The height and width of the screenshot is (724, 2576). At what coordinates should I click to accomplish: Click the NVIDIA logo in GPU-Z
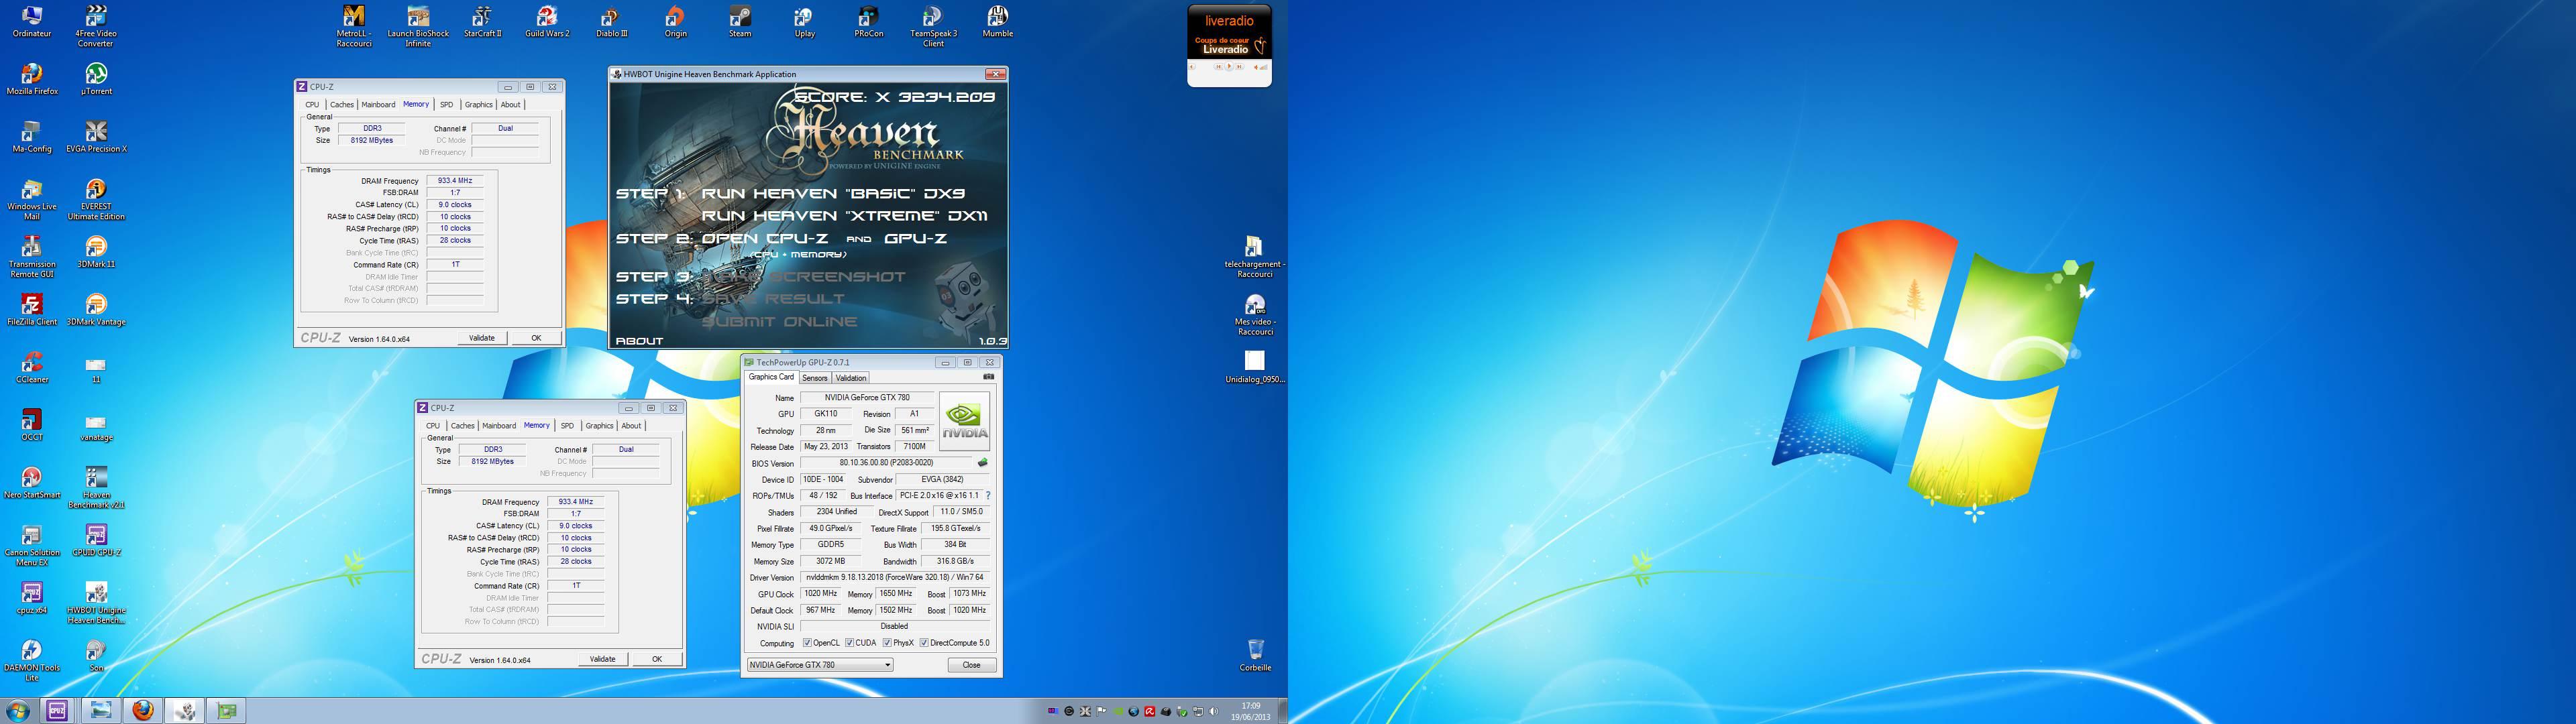tap(964, 421)
